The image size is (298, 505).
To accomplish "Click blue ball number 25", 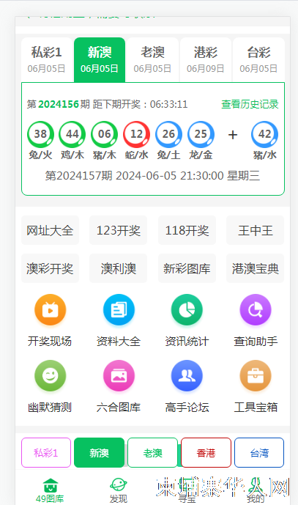I will coord(201,134).
